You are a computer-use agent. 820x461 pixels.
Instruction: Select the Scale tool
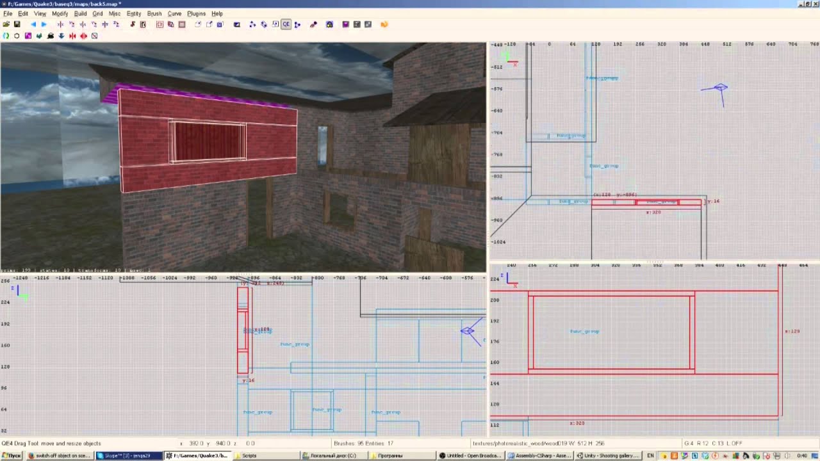275,24
